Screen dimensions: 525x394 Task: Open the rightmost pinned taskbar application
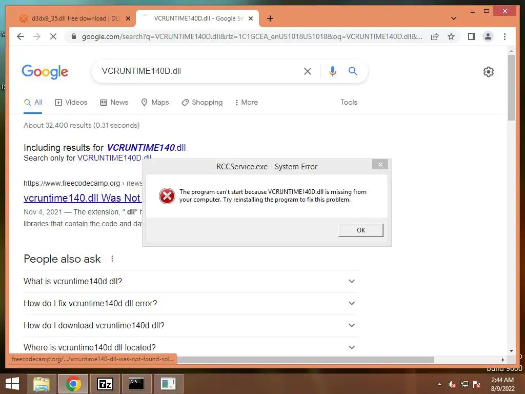[x=168, y=384]
